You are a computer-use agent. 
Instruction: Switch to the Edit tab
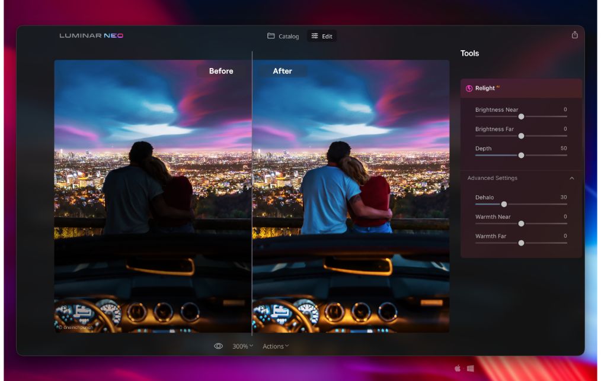click(x=322, y=36)
